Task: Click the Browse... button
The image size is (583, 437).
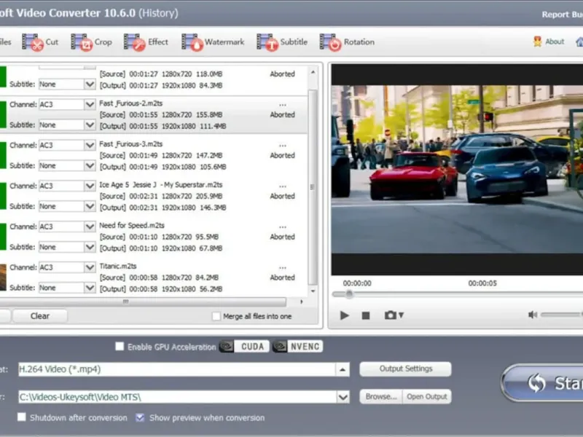Action: coord(380,397)
